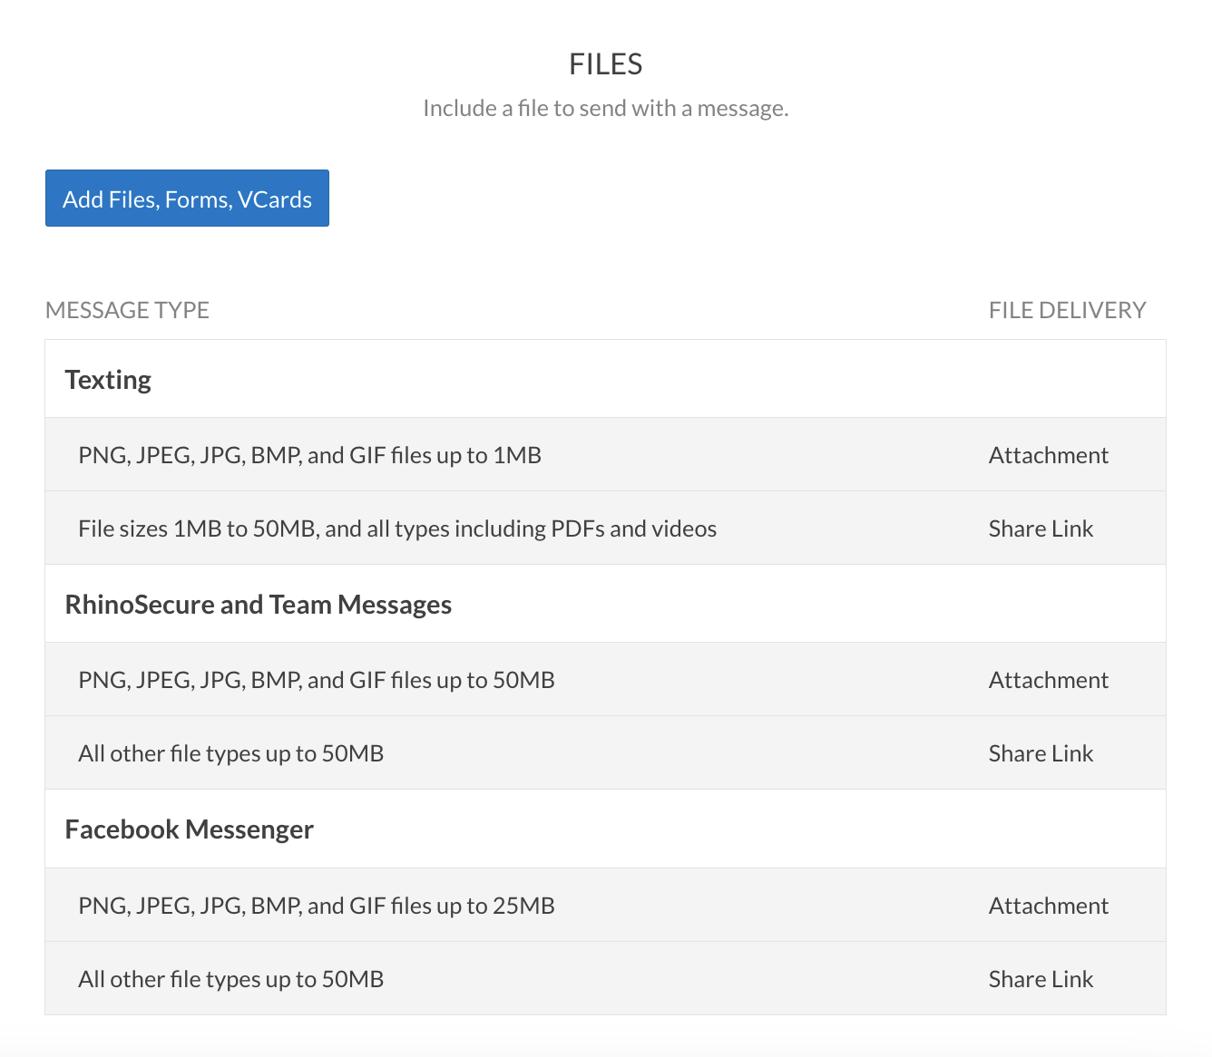The height and width of the screenshot is (1057, 1212).
Task: Click the FILE DELIVERY column header
Action: click(x=1067, y=310)
